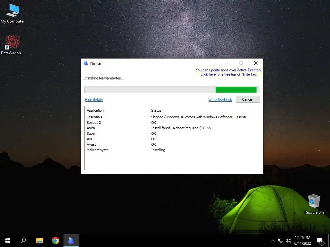The image size is (330, 247).
Task: Select the Recycle Bin icon
Action: 314,204
